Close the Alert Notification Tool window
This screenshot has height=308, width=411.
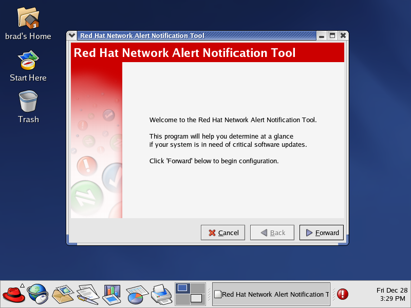(343, 35)
